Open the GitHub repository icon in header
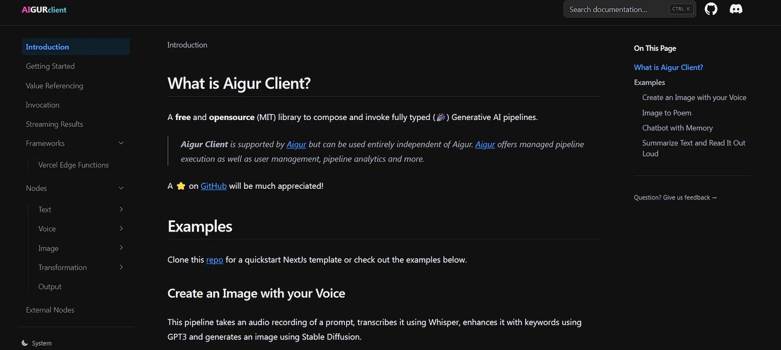 click(x=711, y=9)
